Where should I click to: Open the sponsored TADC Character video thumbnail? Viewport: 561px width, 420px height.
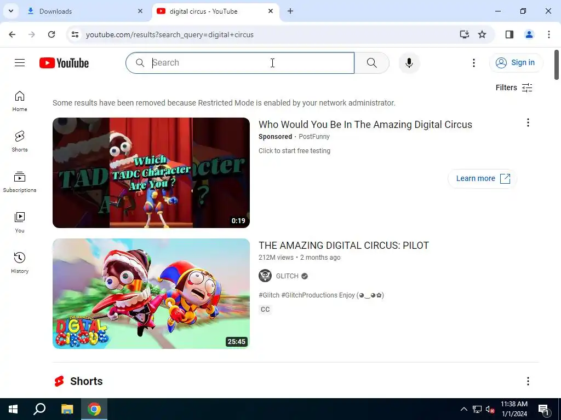coord(151,172)
